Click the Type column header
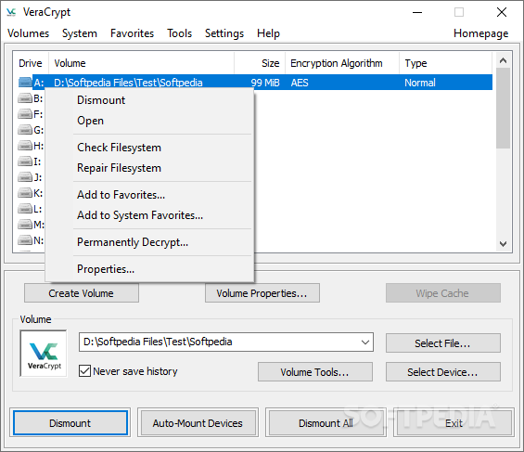 click(445, 63)
